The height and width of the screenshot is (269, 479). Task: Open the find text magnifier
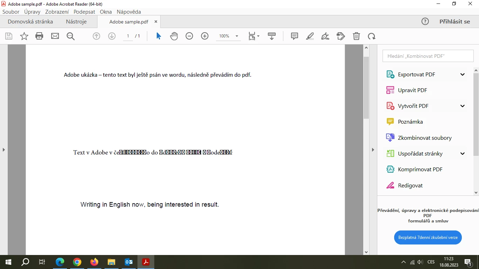click(x=70, y=36)
